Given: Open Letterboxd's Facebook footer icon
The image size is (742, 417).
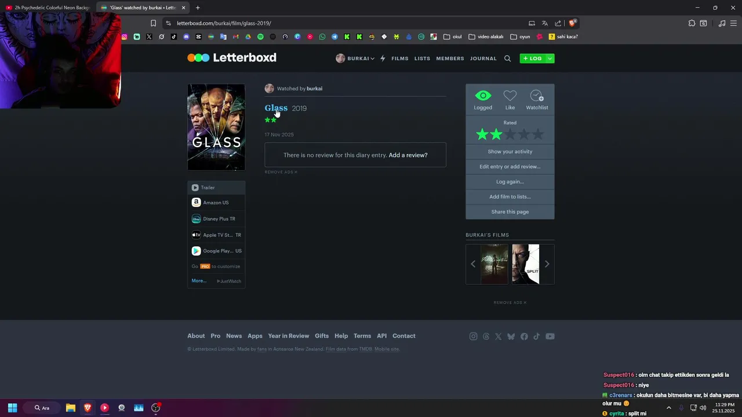Looking at the screenshot, I should pos(524,336).
